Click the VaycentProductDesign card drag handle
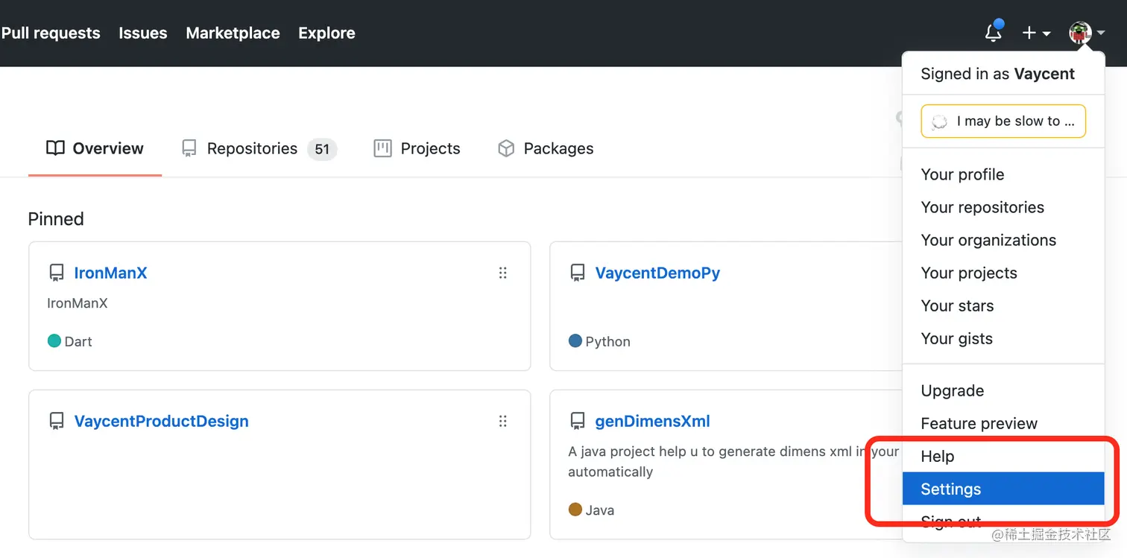The height and width of the screenshot is (558, 1127). coord(502,421)
